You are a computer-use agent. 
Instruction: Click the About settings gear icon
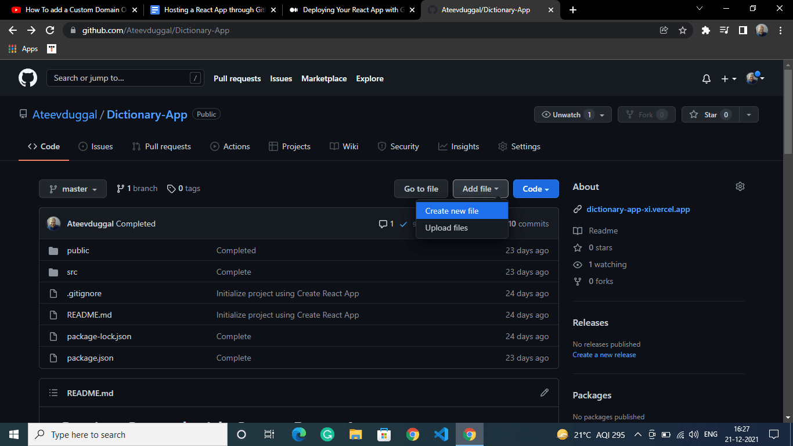740,186
